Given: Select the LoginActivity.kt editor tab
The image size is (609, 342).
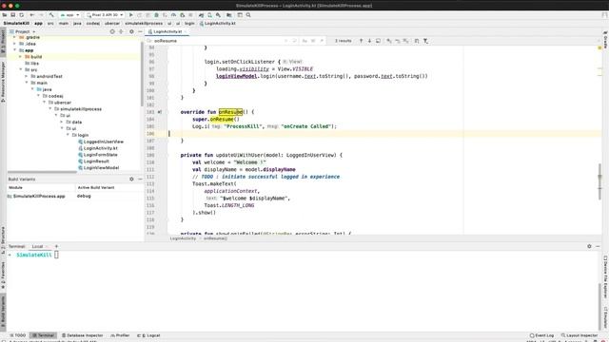Looking at the screenshot, I should (x=167, y=31).
